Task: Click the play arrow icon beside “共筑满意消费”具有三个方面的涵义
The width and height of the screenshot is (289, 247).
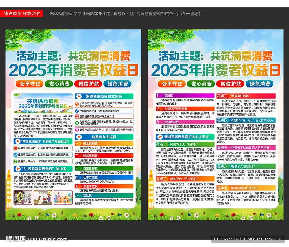Action: 18,141
